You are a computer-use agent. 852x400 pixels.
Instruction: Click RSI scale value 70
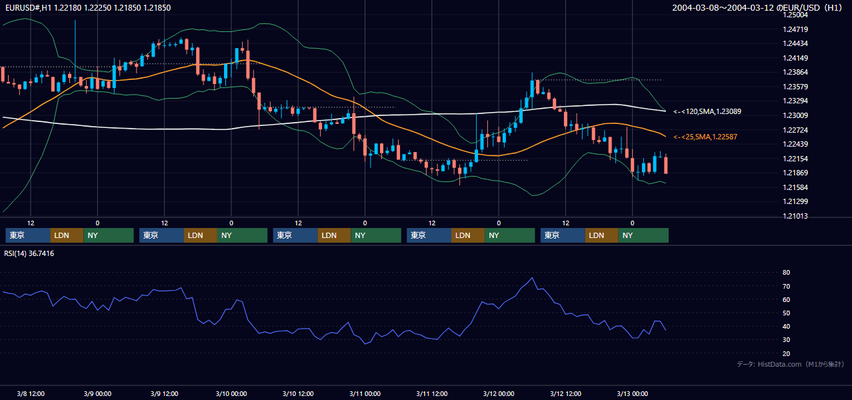click(x=787, y=286)
